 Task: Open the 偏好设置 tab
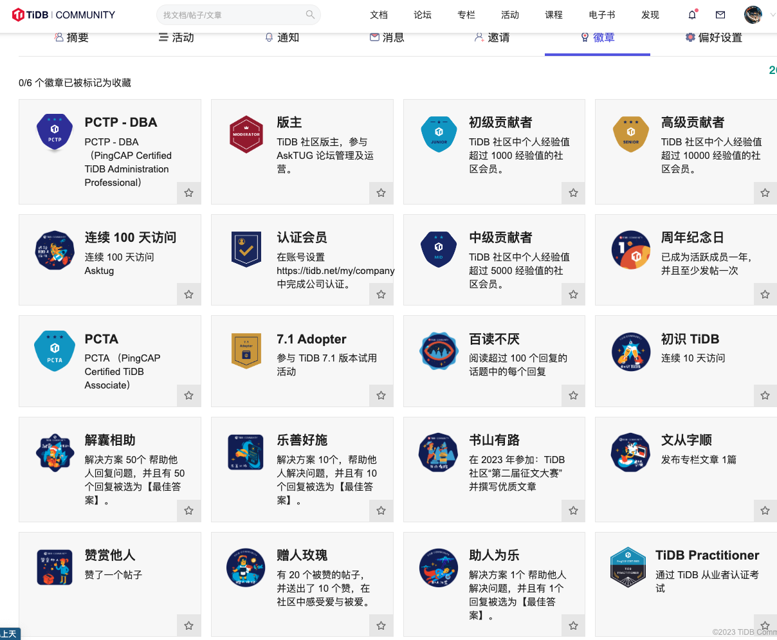pyautogui.click(x=714, y=38)
